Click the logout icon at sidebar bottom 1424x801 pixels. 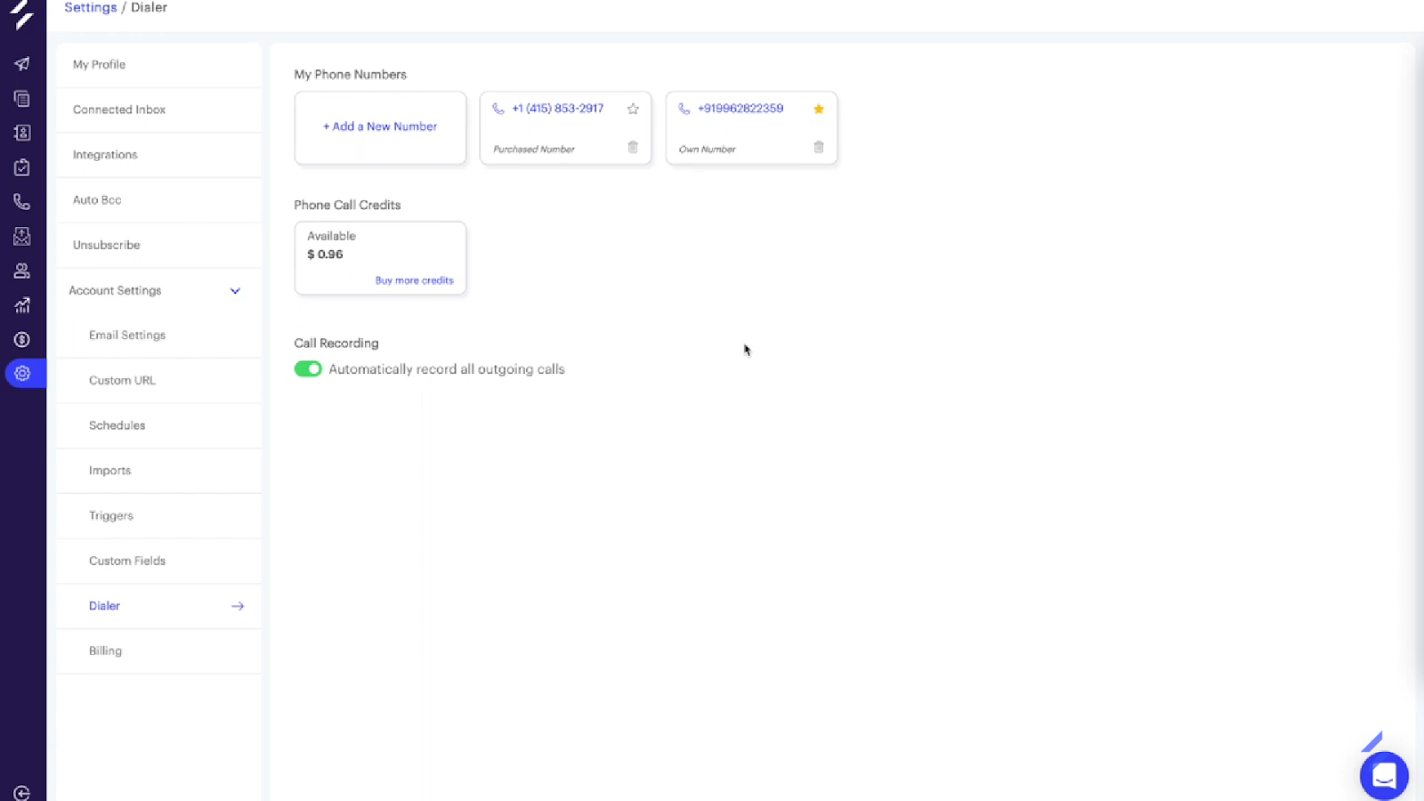click(x=22, y=793)
